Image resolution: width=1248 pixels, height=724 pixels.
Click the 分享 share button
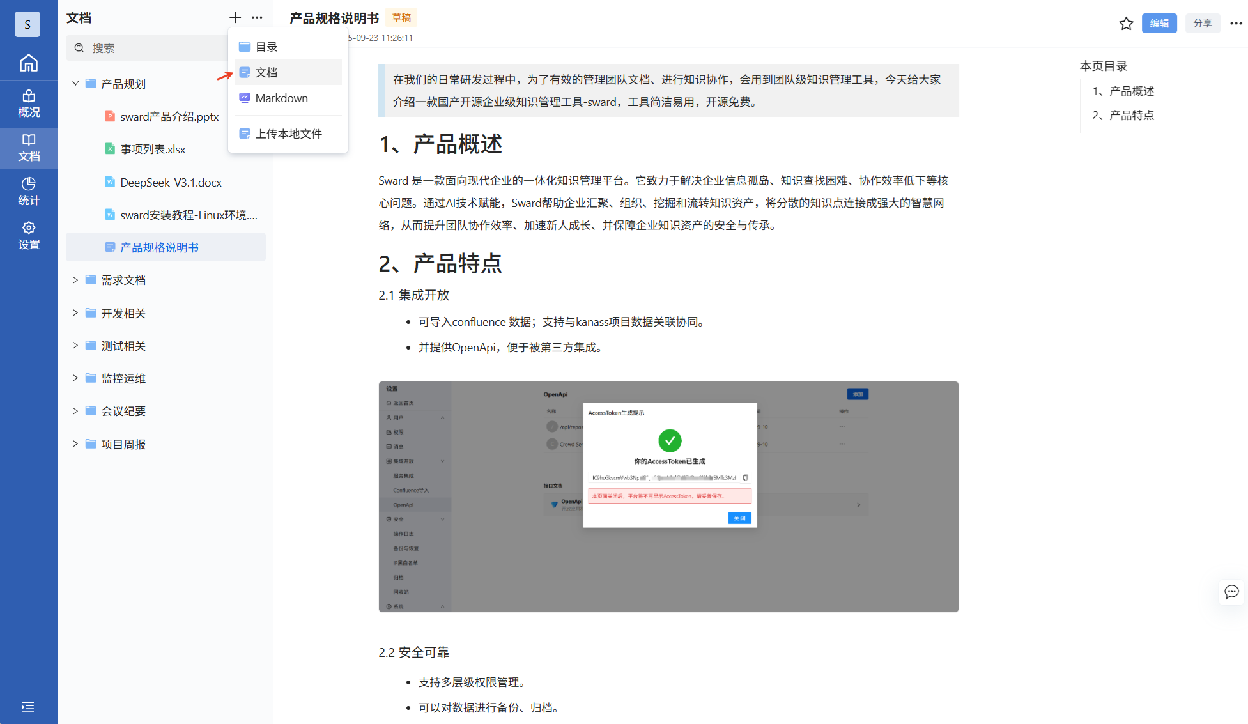[1202, 24]
